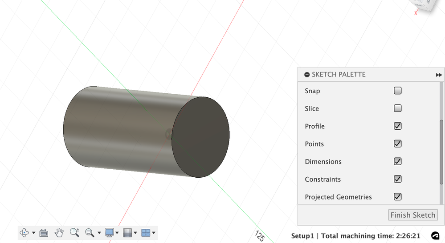Select the cylinder's circular end face
The image size is (445, 243).
tap(200, 137)
